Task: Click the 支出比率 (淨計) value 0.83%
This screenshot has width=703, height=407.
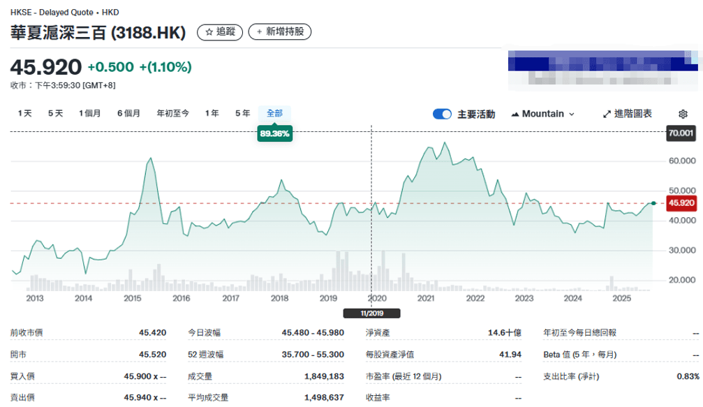Action: pos(688,376)
